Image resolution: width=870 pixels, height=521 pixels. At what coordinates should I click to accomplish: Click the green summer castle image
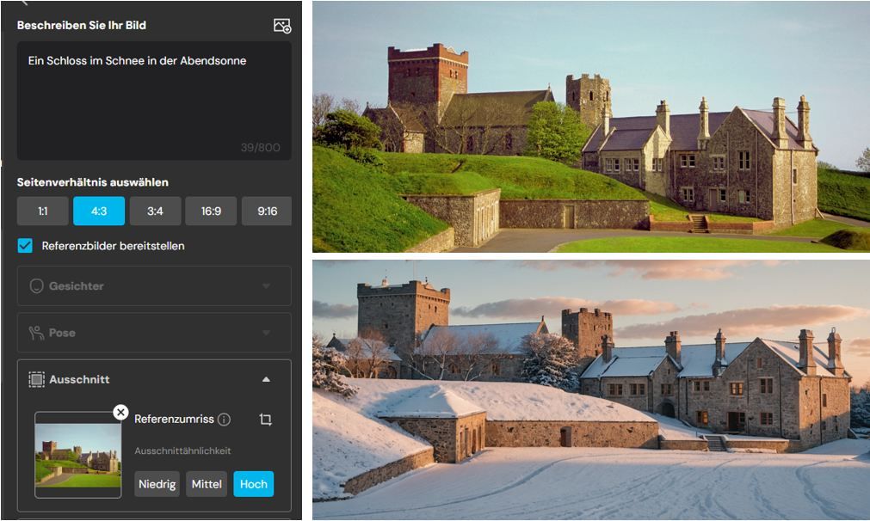[x=591, y=127]
